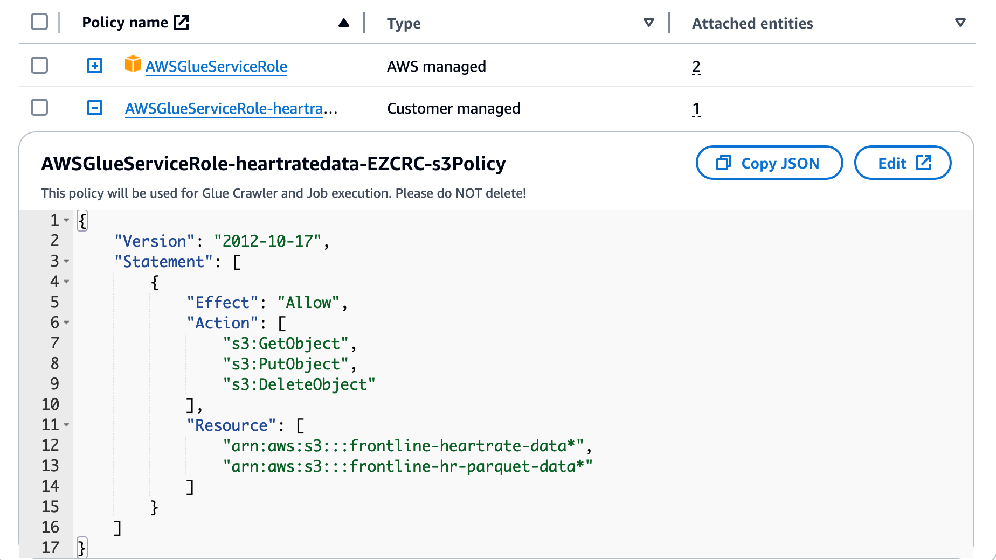Image resolution: width=996 pixels, height=560 pixels.
Task: Open the Attached entities column dropdown
Action: (x=960, y=23)
